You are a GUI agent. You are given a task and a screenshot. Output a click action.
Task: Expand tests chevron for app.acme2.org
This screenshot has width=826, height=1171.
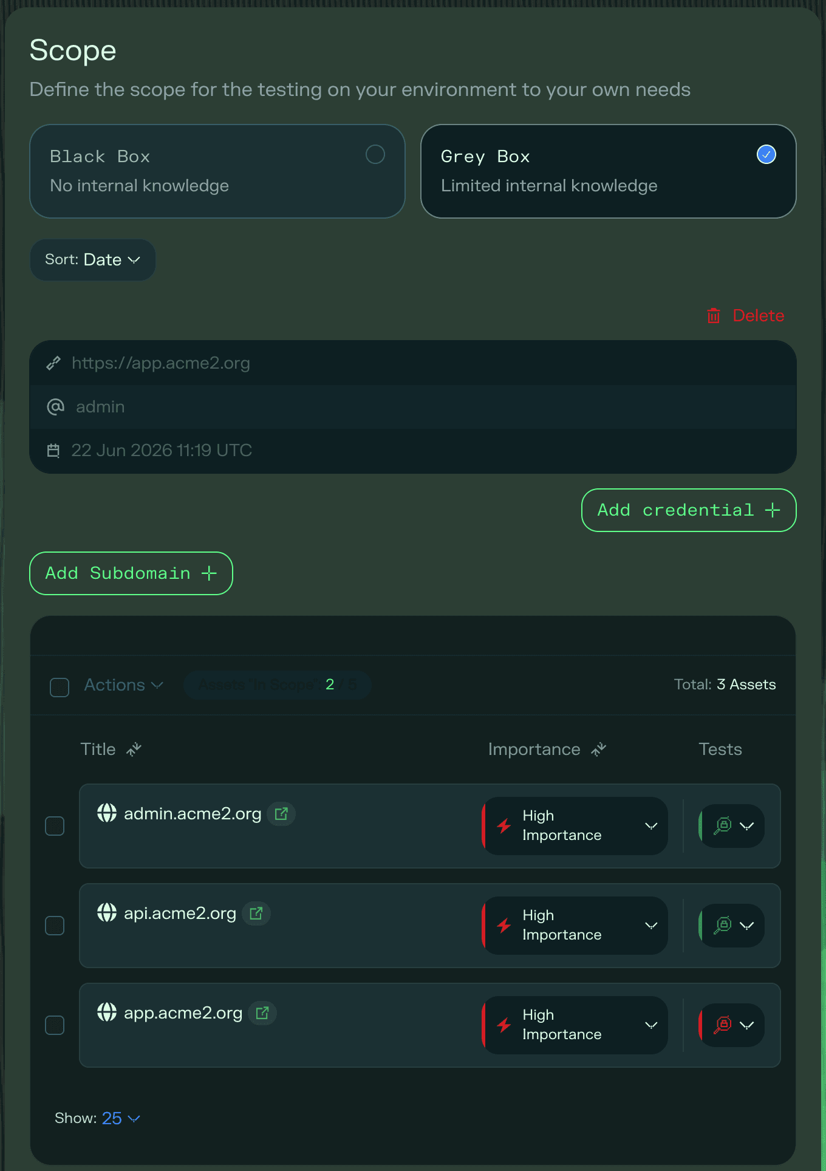pyautogui.click(x=747, y=1025)
